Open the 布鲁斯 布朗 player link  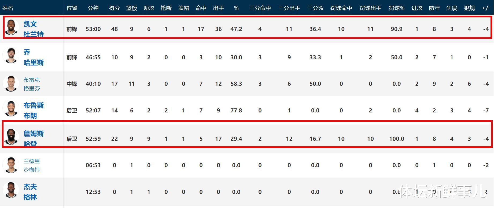click(33, 110)
